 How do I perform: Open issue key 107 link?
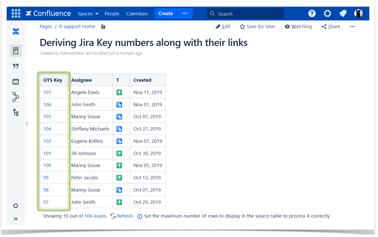tap(47, 92)
